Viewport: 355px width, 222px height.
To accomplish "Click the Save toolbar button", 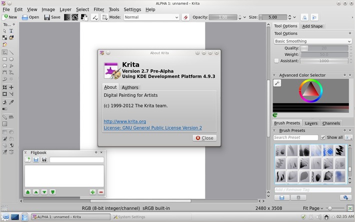I will [x=52, y=17].
